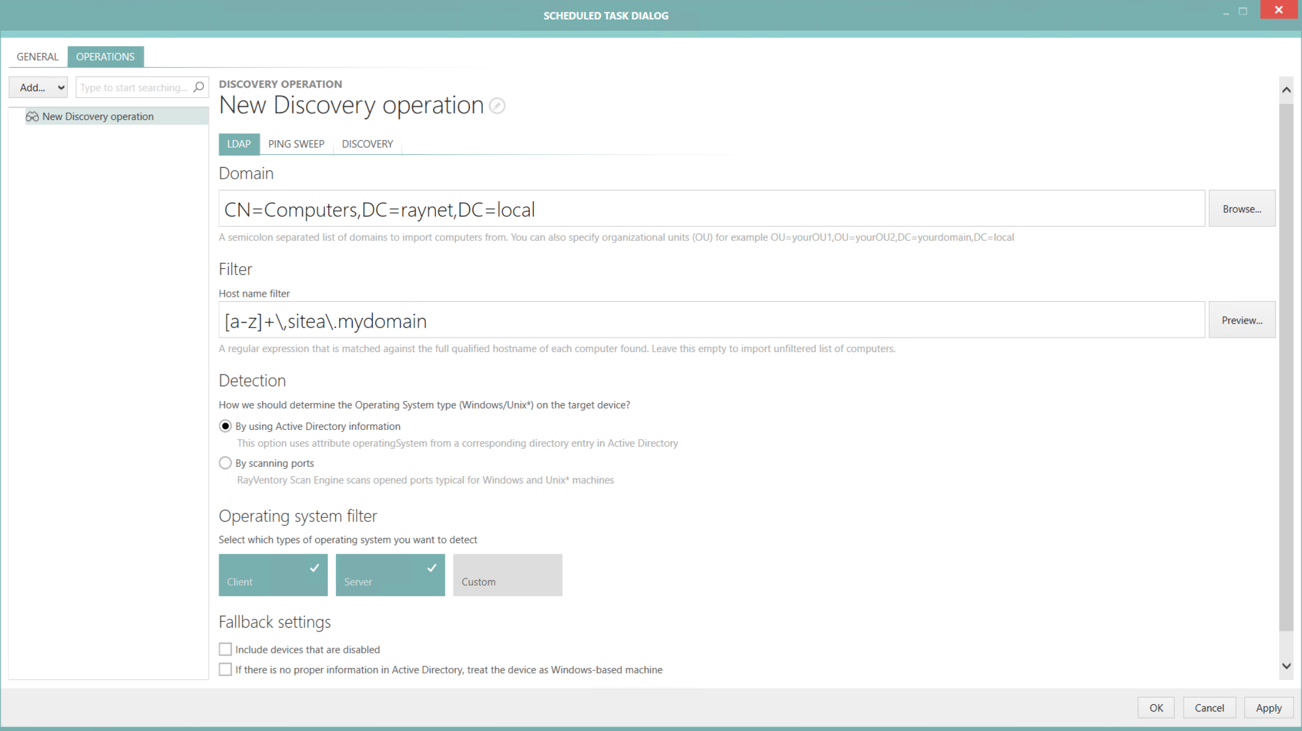Preview the host name filter results

tap(1242, 320)
